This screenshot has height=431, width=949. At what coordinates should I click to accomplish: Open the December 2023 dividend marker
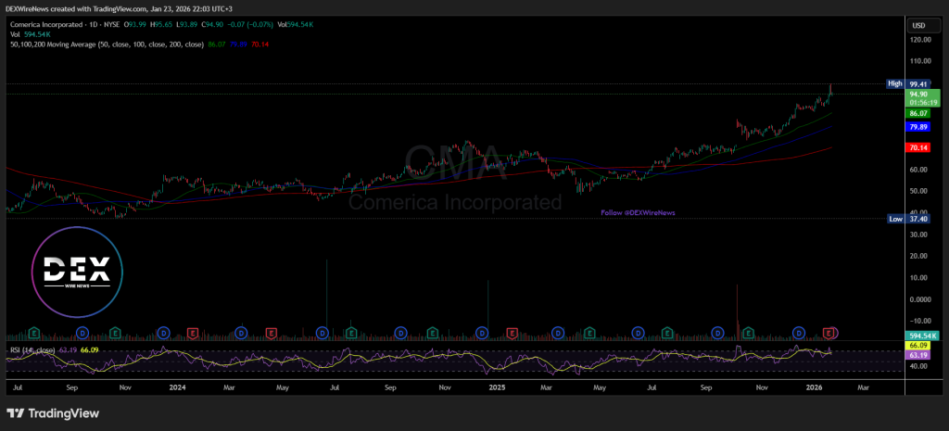coord(163,333)
